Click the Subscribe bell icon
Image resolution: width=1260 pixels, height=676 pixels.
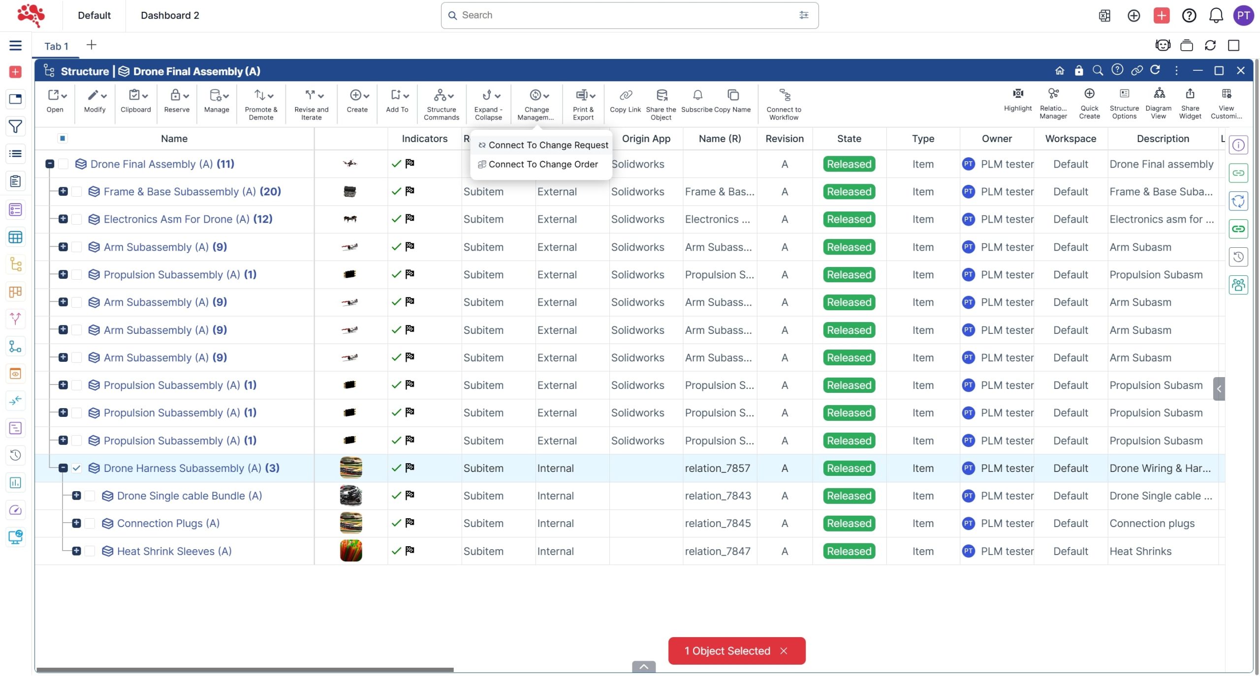point(697,95)
